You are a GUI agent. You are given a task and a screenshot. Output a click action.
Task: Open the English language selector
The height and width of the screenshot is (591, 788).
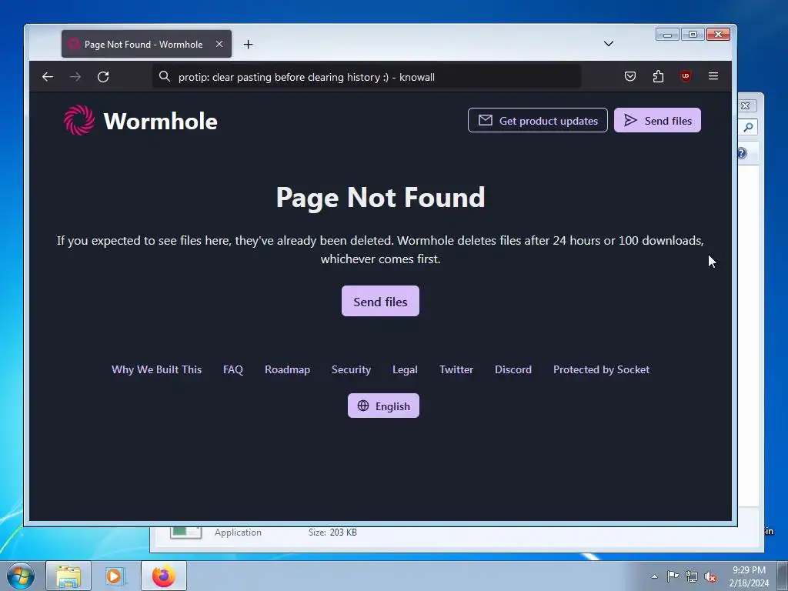383,406
